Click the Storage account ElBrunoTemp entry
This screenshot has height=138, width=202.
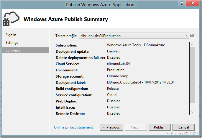point(117,76)
